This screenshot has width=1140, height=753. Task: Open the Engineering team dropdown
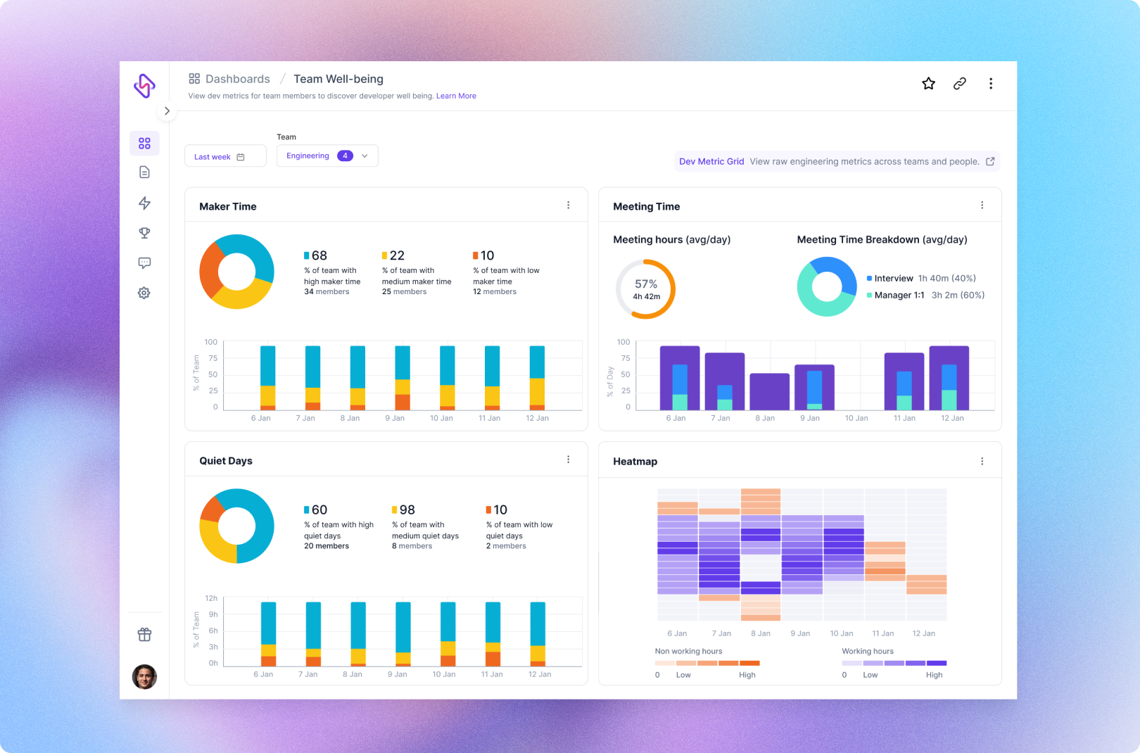[x=327, y=156]
